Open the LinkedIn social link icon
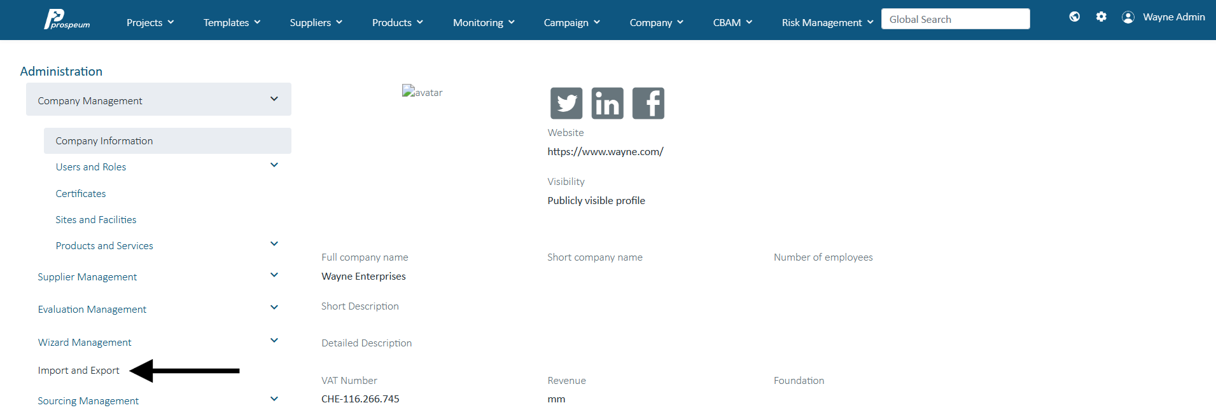1216x410 pixels. tap(608, 103)
